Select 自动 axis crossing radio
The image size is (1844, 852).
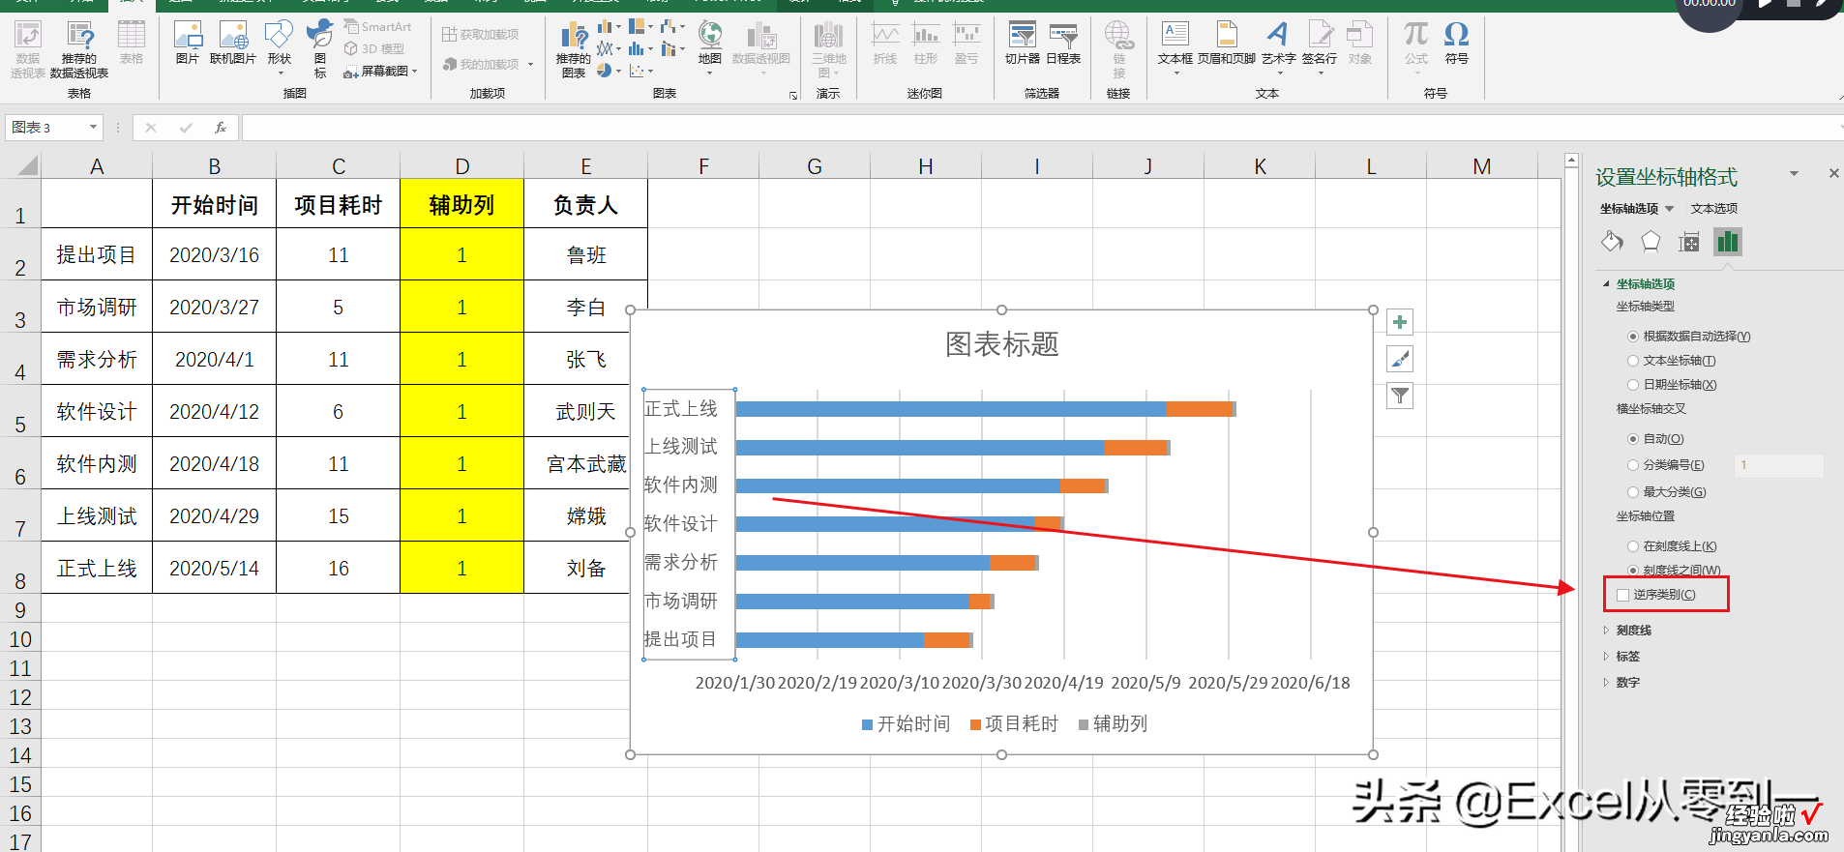point(1633,439)
